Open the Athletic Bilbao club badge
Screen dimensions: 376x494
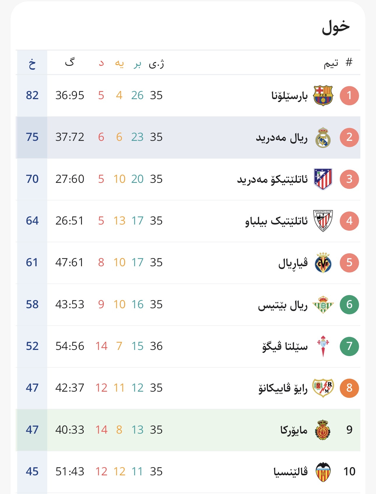[323, 221]
